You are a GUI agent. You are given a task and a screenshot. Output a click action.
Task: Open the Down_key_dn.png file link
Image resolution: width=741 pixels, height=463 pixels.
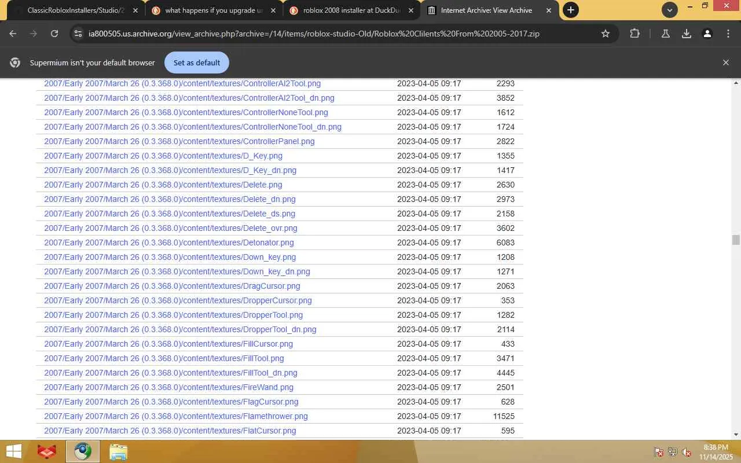(177, 271)
